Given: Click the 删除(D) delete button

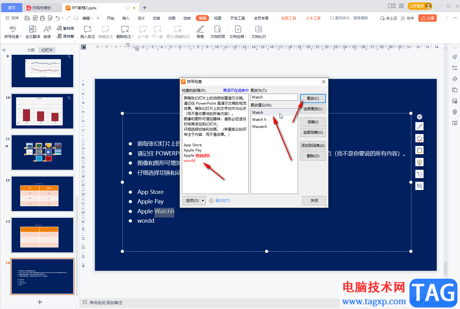Looking at the screenshot, I should (x=313, y=156).
